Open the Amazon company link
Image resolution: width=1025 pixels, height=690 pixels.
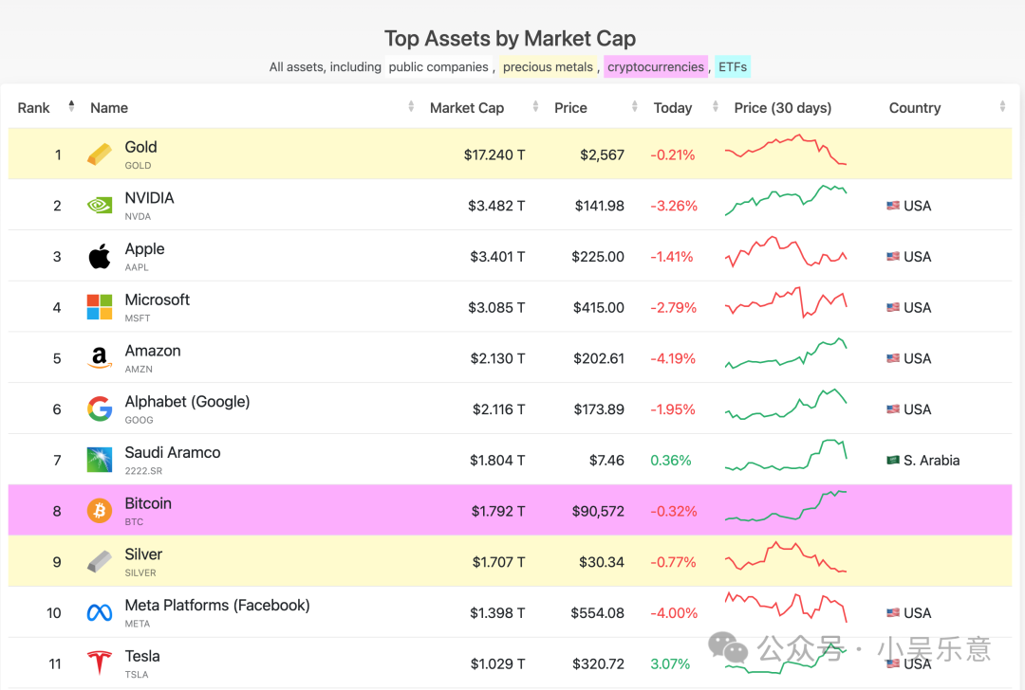point(152,351)
